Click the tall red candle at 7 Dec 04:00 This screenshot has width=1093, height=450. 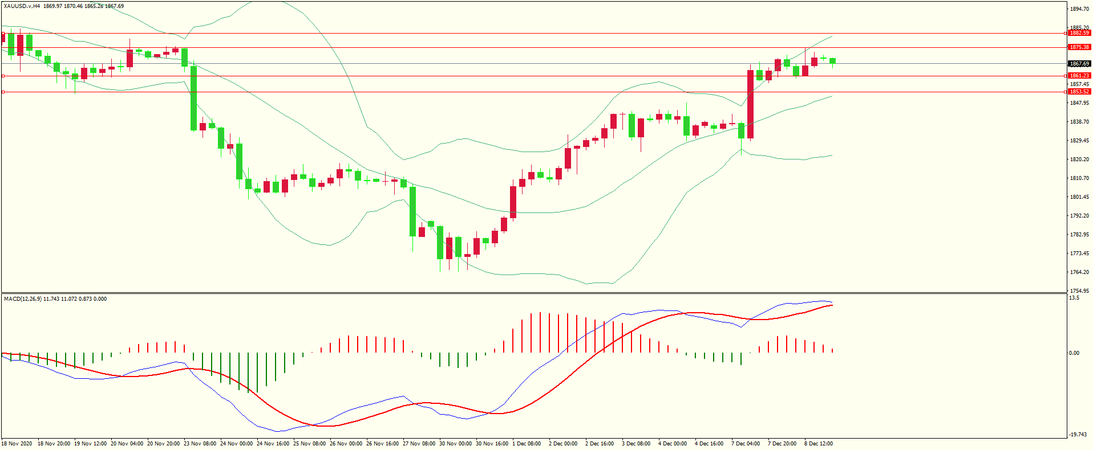click(x=750, y=104)
